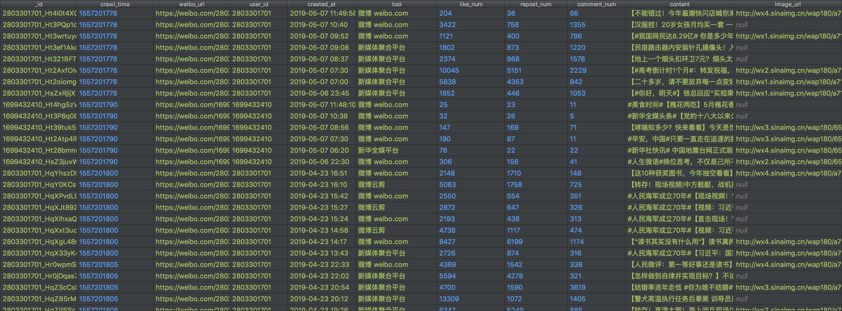
Task: Select like_num cell showing 147
Action: 471,128
